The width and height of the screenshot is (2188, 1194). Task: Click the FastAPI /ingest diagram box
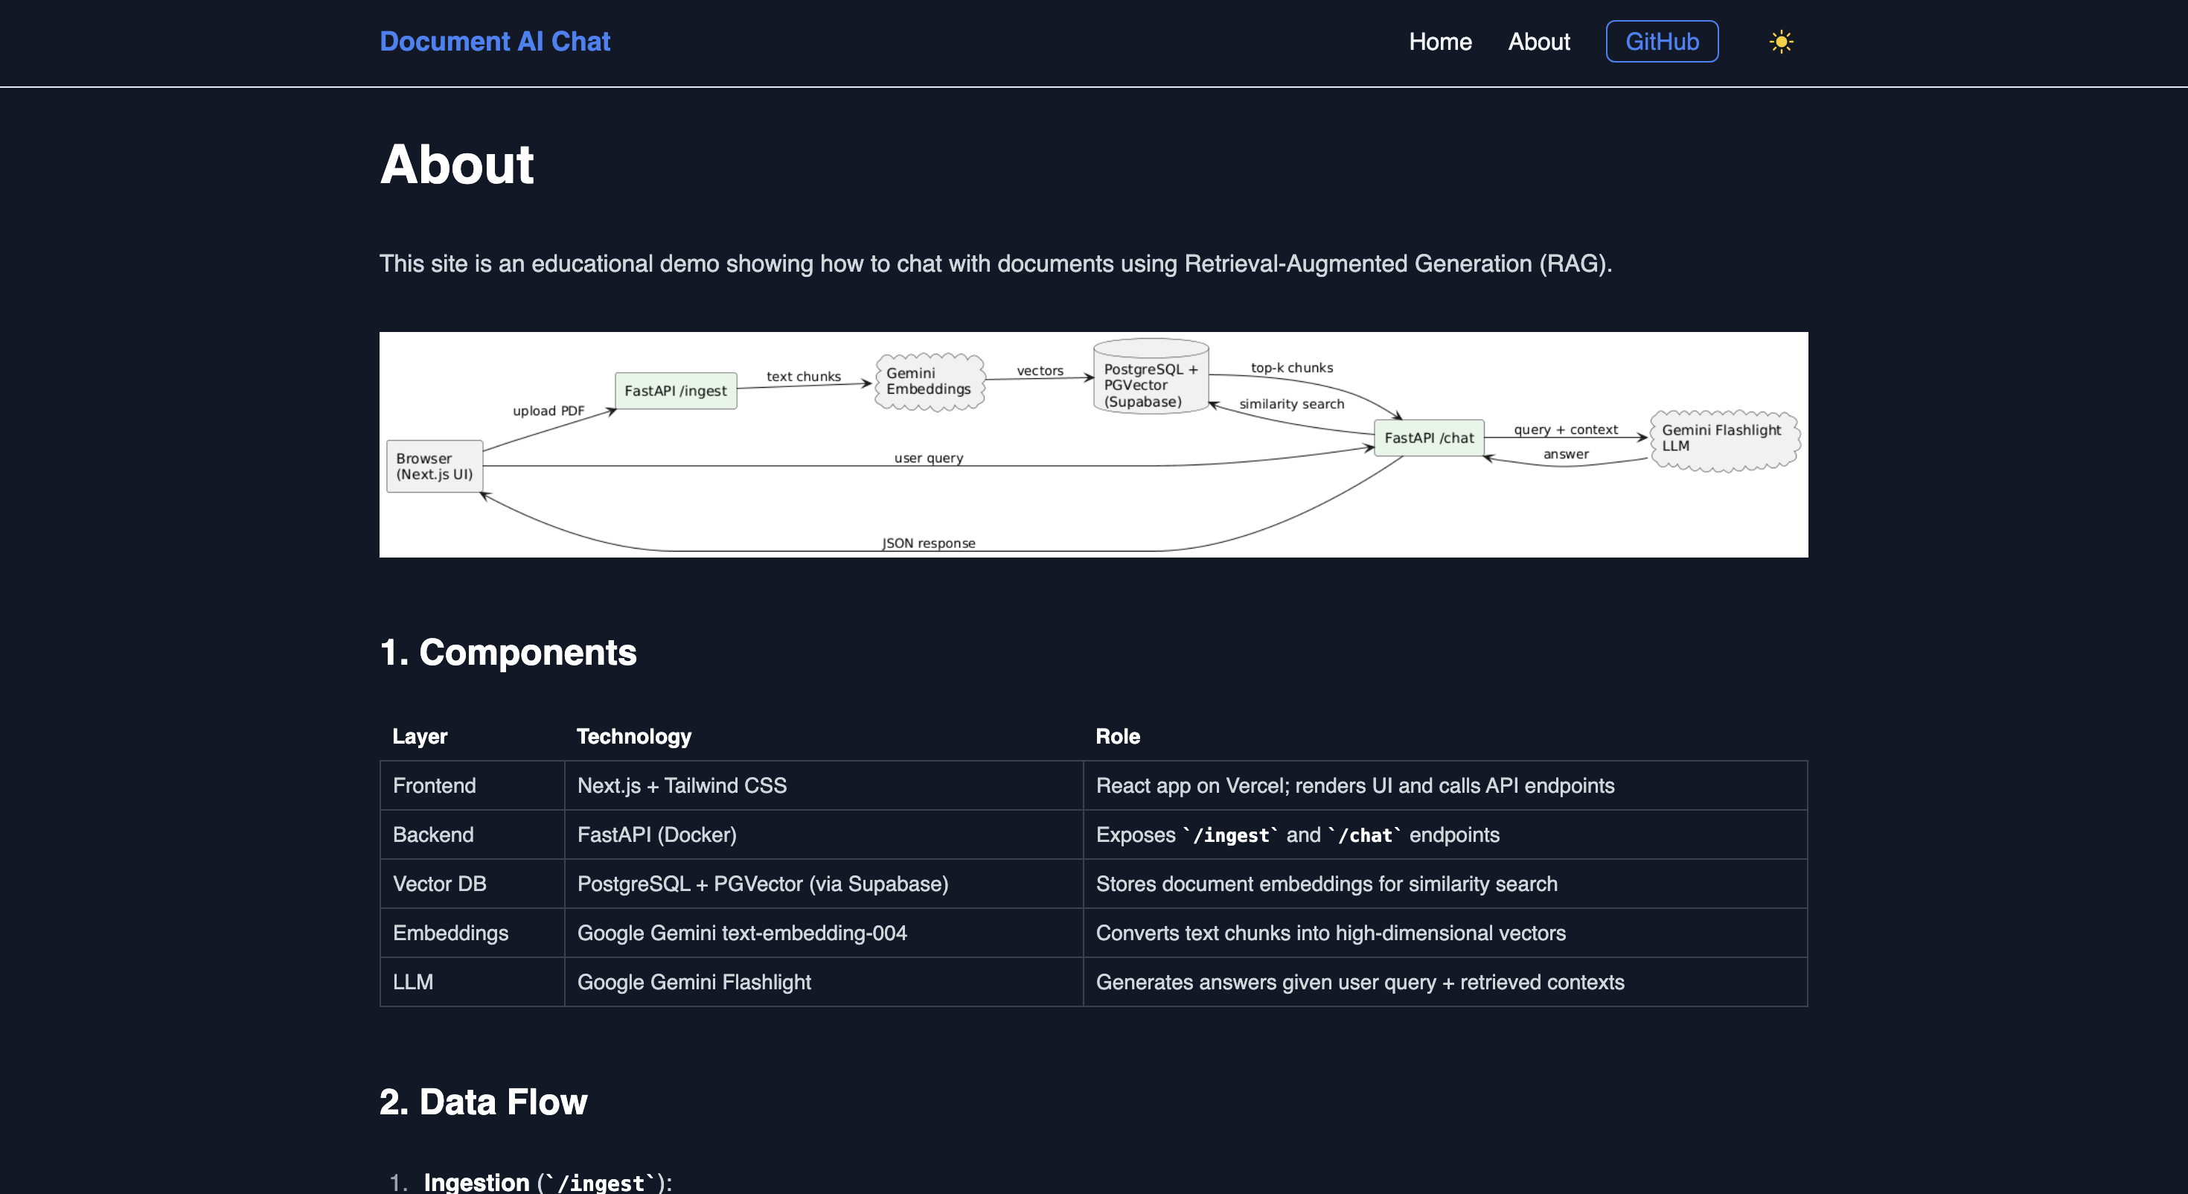click(x=675, y=391)
